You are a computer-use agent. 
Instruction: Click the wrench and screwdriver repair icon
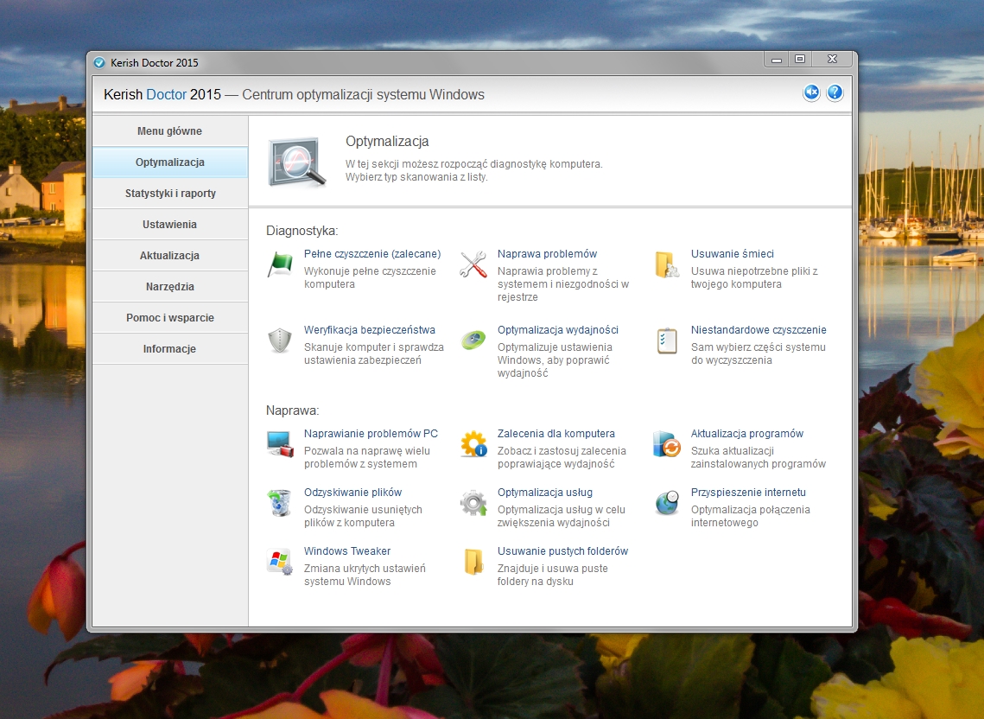coord(473,264)
